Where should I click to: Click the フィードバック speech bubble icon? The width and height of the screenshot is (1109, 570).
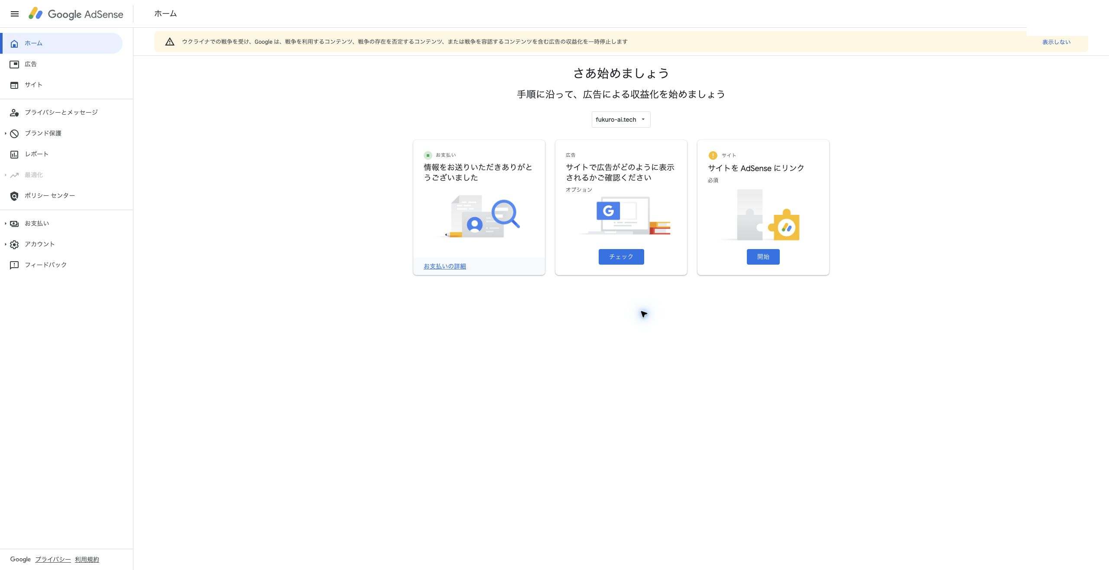pos(14,265)
